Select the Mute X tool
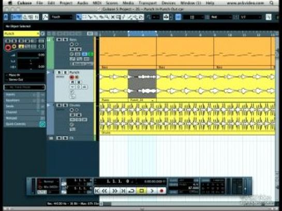The height and width of the screenshot is (211, 282). click(113, 17)
